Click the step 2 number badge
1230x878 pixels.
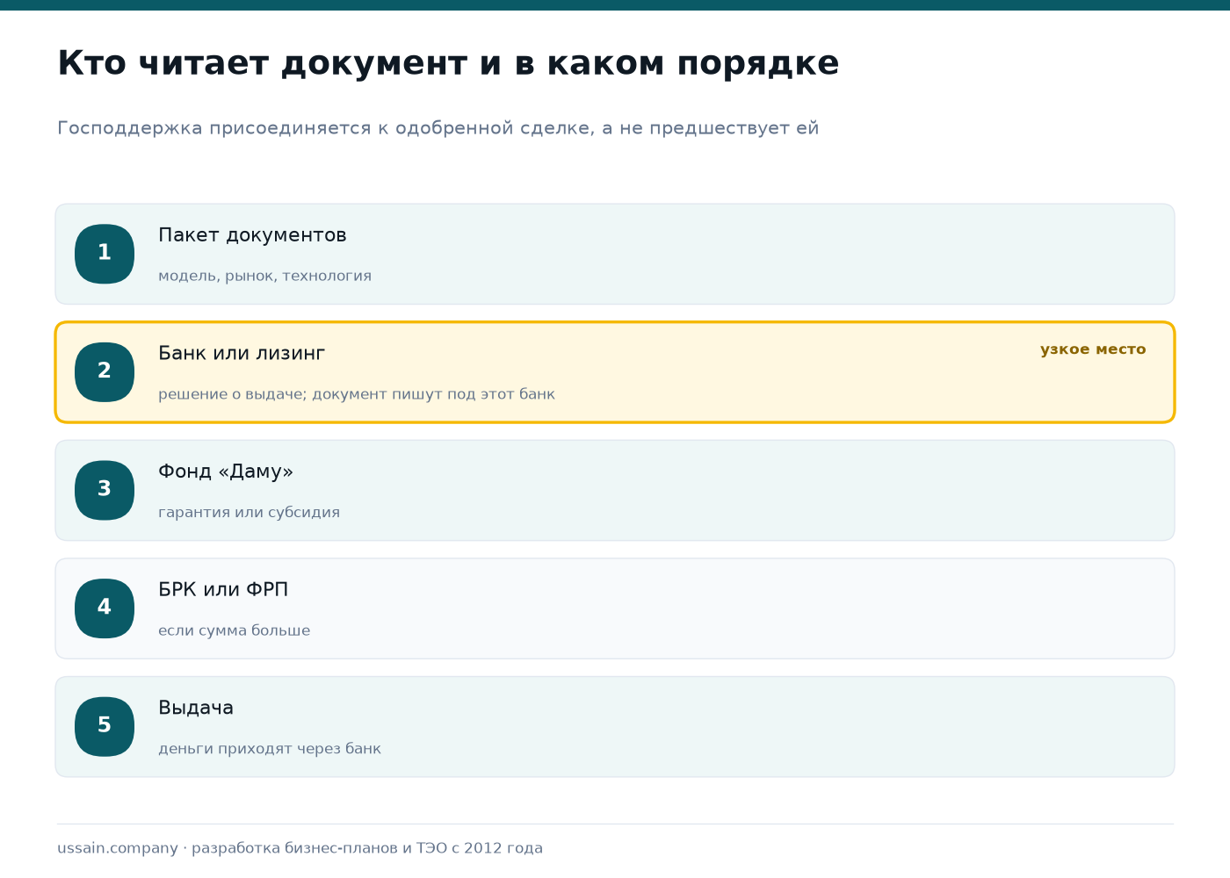[105, 372]
